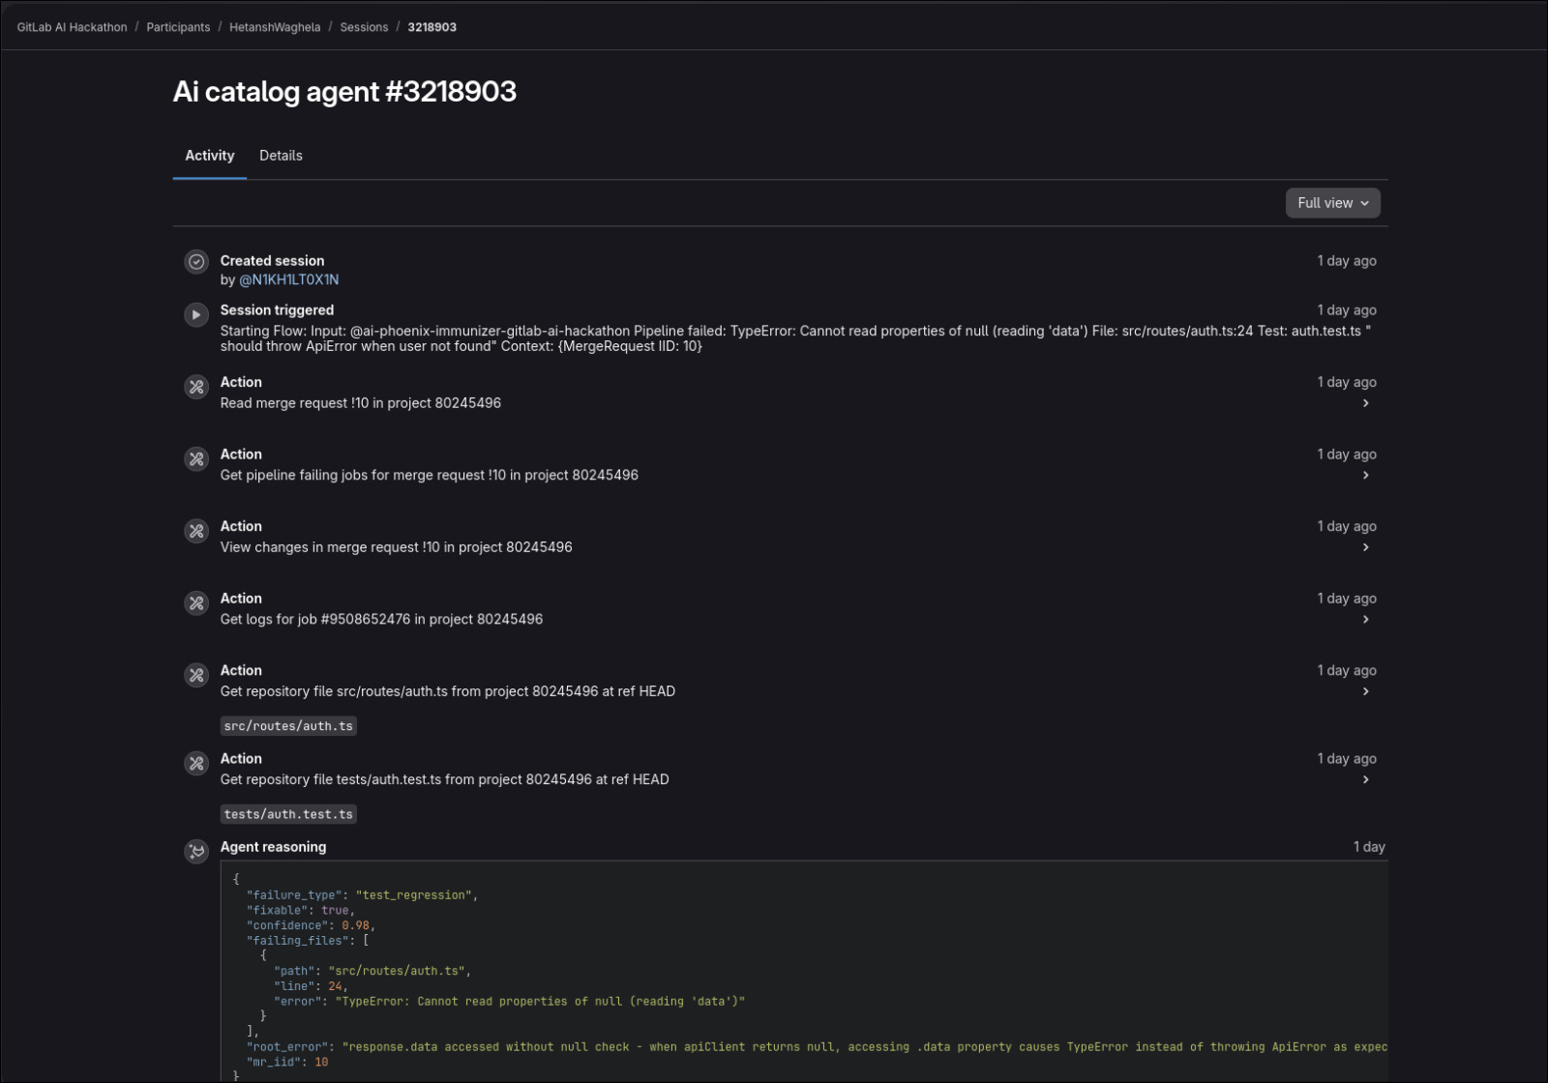The width and height of the screenshot is (1548, 1083).
Task: Click tool icon beside Read merge request action
Action: pyautogui.click(x=196, y=387)
